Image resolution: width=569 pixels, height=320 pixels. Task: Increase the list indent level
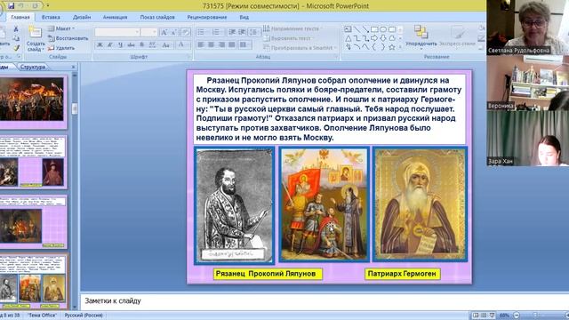click(x=242, y=32)
